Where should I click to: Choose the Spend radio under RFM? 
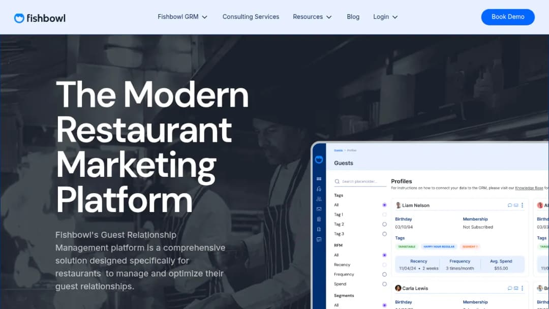coord(384,284)
